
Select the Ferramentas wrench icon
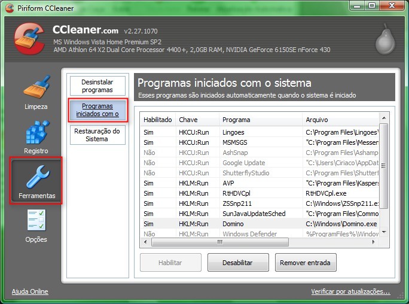(x=38, y=177)
